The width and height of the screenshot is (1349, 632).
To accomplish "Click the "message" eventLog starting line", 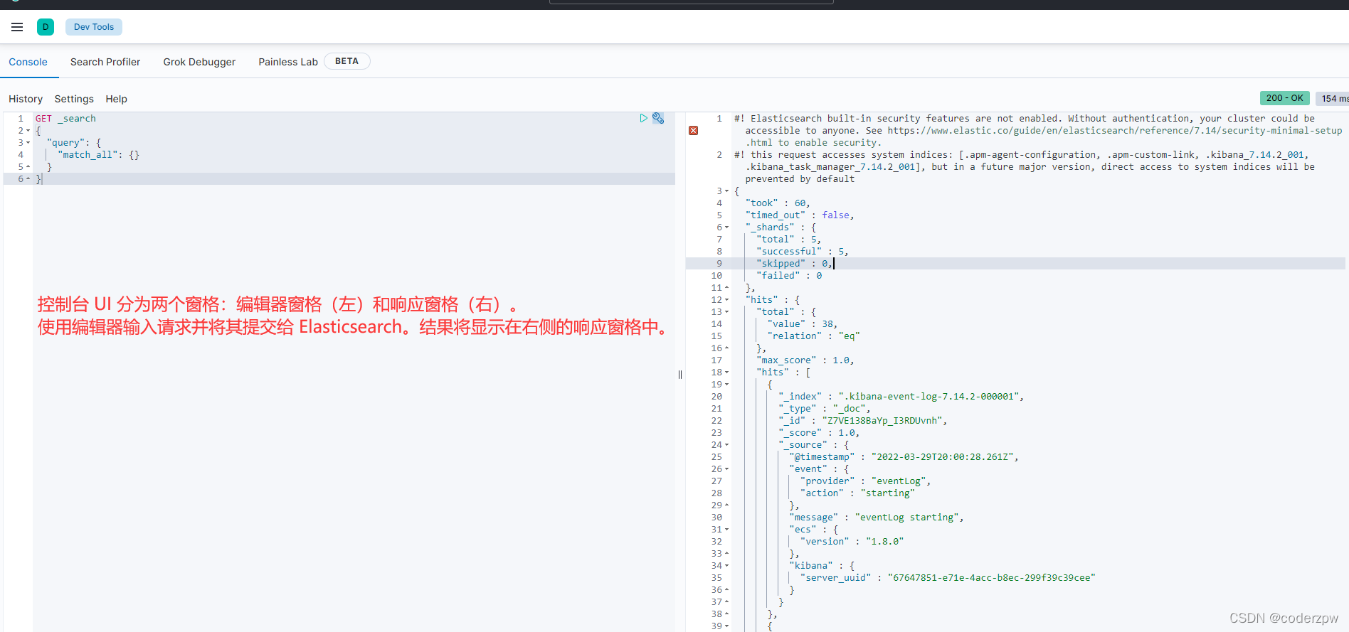I will 877,518.
